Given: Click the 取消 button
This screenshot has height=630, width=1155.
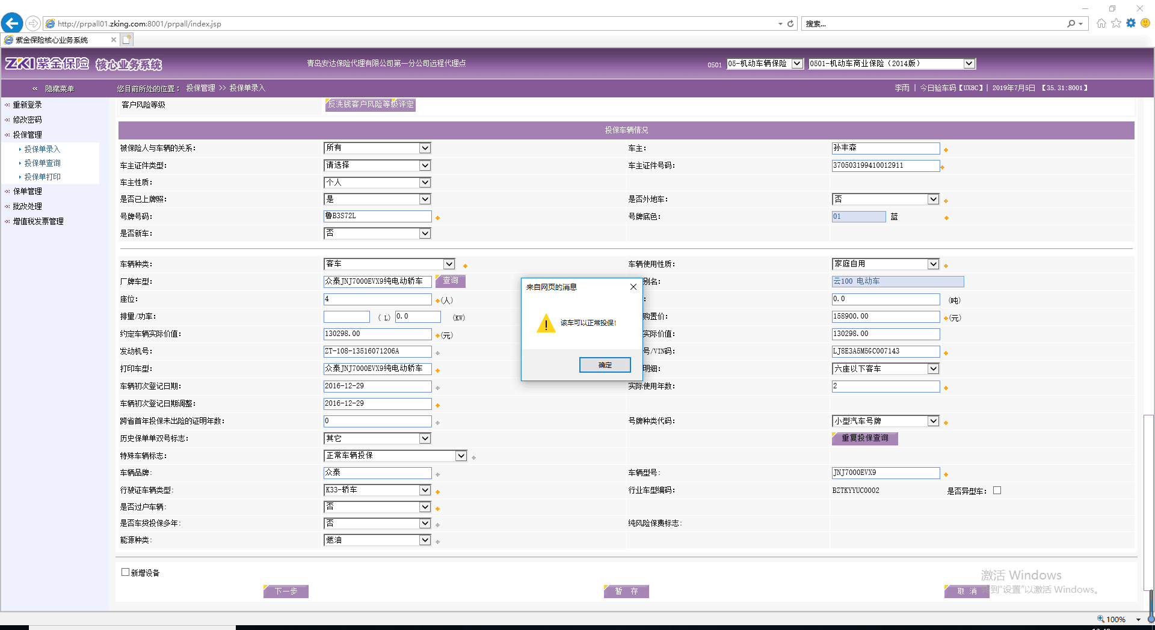Looking at the screenshot, I should coord(967,592).
